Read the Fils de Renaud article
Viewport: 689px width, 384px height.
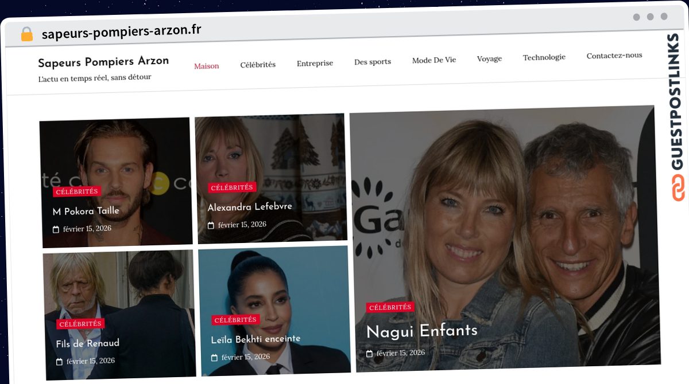[x=88, y=343]
